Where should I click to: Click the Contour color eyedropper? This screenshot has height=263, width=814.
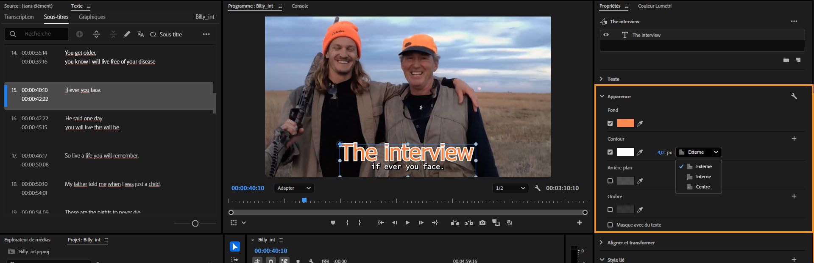click(x=640, y=152)
